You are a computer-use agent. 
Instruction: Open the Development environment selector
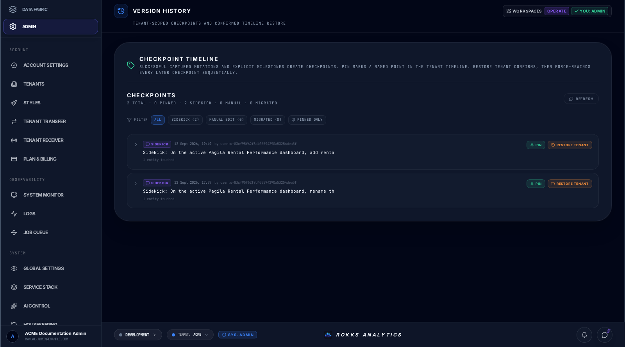coord(138,335)
